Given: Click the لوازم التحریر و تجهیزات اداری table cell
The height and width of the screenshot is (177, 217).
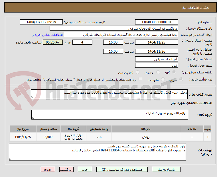Looking at the screenshot, I should tap(74, 137).
